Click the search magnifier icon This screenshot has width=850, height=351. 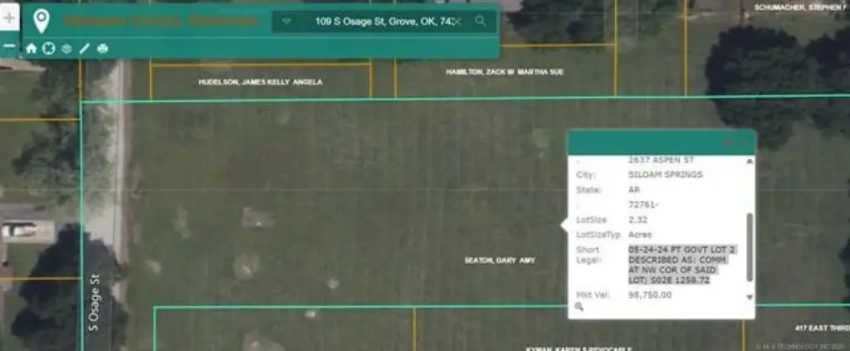pyautogui.click(x=480, y=22)
